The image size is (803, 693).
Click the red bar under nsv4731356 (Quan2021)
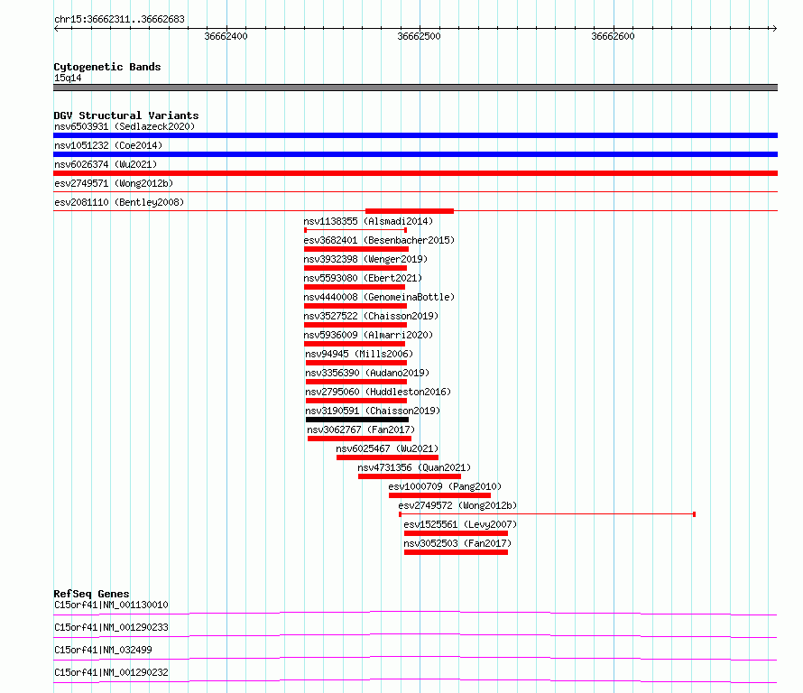[410, 476]
